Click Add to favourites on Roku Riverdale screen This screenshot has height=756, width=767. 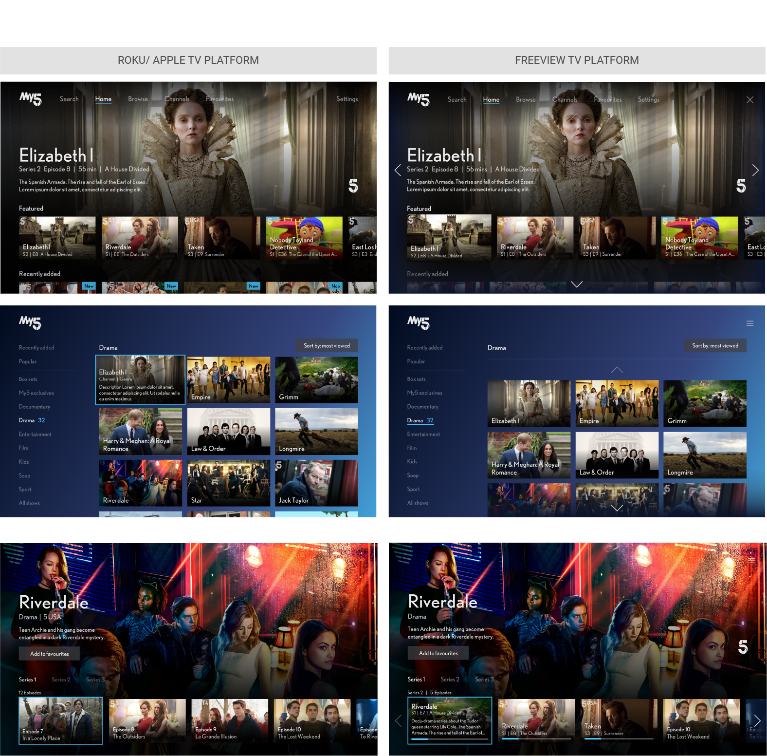coord(50,654)
